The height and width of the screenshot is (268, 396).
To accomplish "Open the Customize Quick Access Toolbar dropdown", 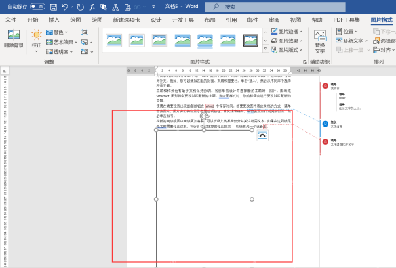I will [153, 7].
